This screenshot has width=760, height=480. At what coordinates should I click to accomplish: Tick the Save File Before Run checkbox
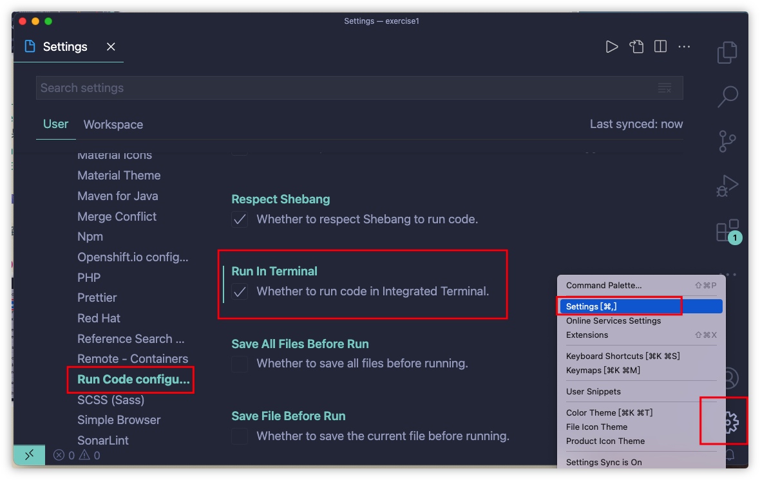(x=240, y=436)
